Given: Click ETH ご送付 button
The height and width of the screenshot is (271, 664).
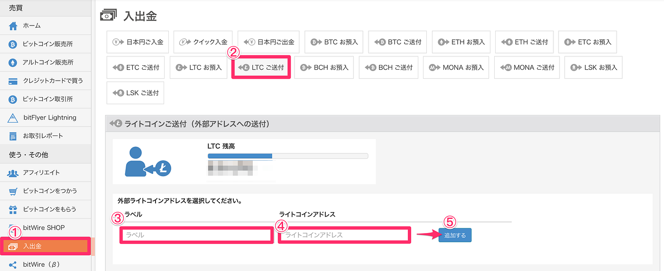Looking at the screenshot, I should click(524, 42).
